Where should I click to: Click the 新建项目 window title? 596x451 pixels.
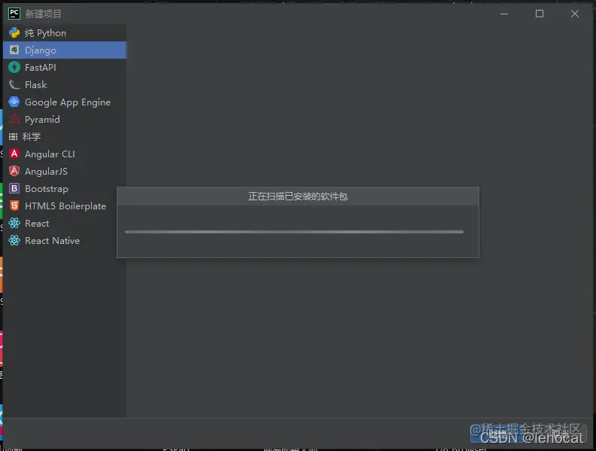coord(43,14)
